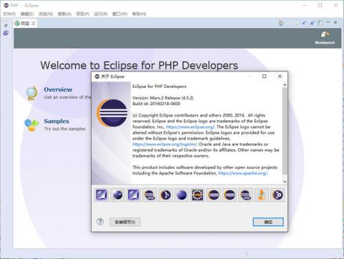
Task: Open the 搜索(A) menu
Action: [64, 14]
